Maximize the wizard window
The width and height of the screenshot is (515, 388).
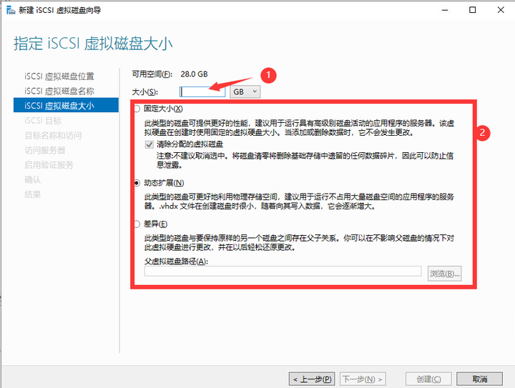(x=472, y=10)
